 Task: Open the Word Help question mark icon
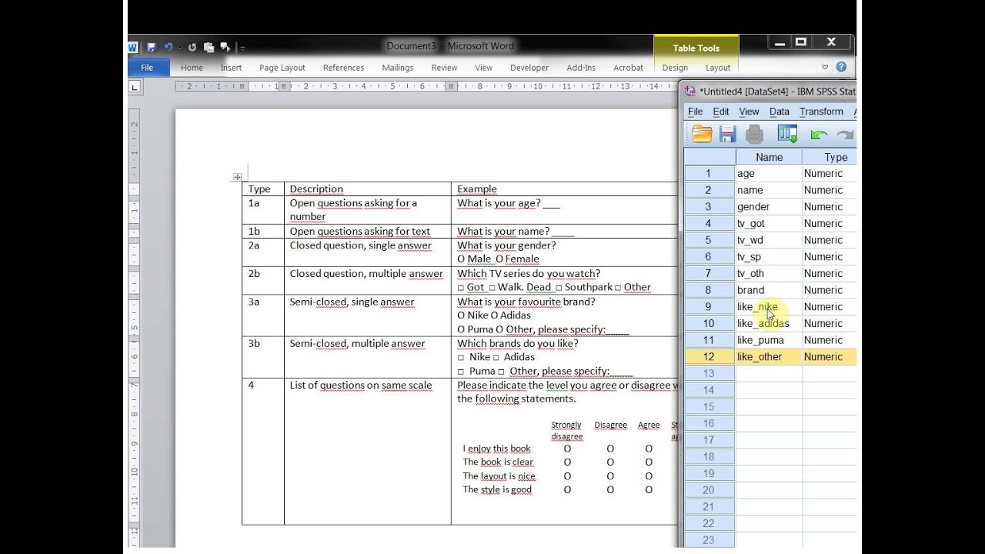point(841,67)
